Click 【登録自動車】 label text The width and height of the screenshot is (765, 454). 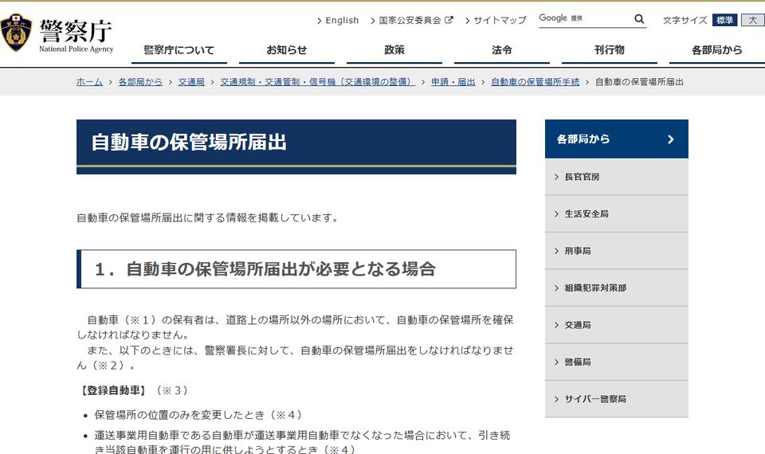(112, 390)
